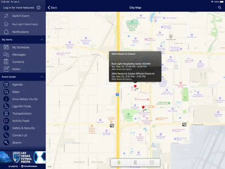This screenshot has height=169, width=225.
Task: Tap the Elite Medical Center marker
Action: coord(181,83)
